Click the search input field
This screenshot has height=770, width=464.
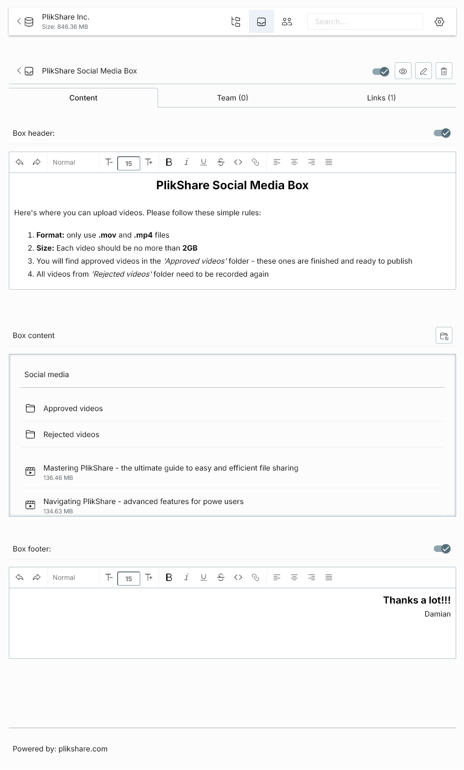tap(365, 21)
